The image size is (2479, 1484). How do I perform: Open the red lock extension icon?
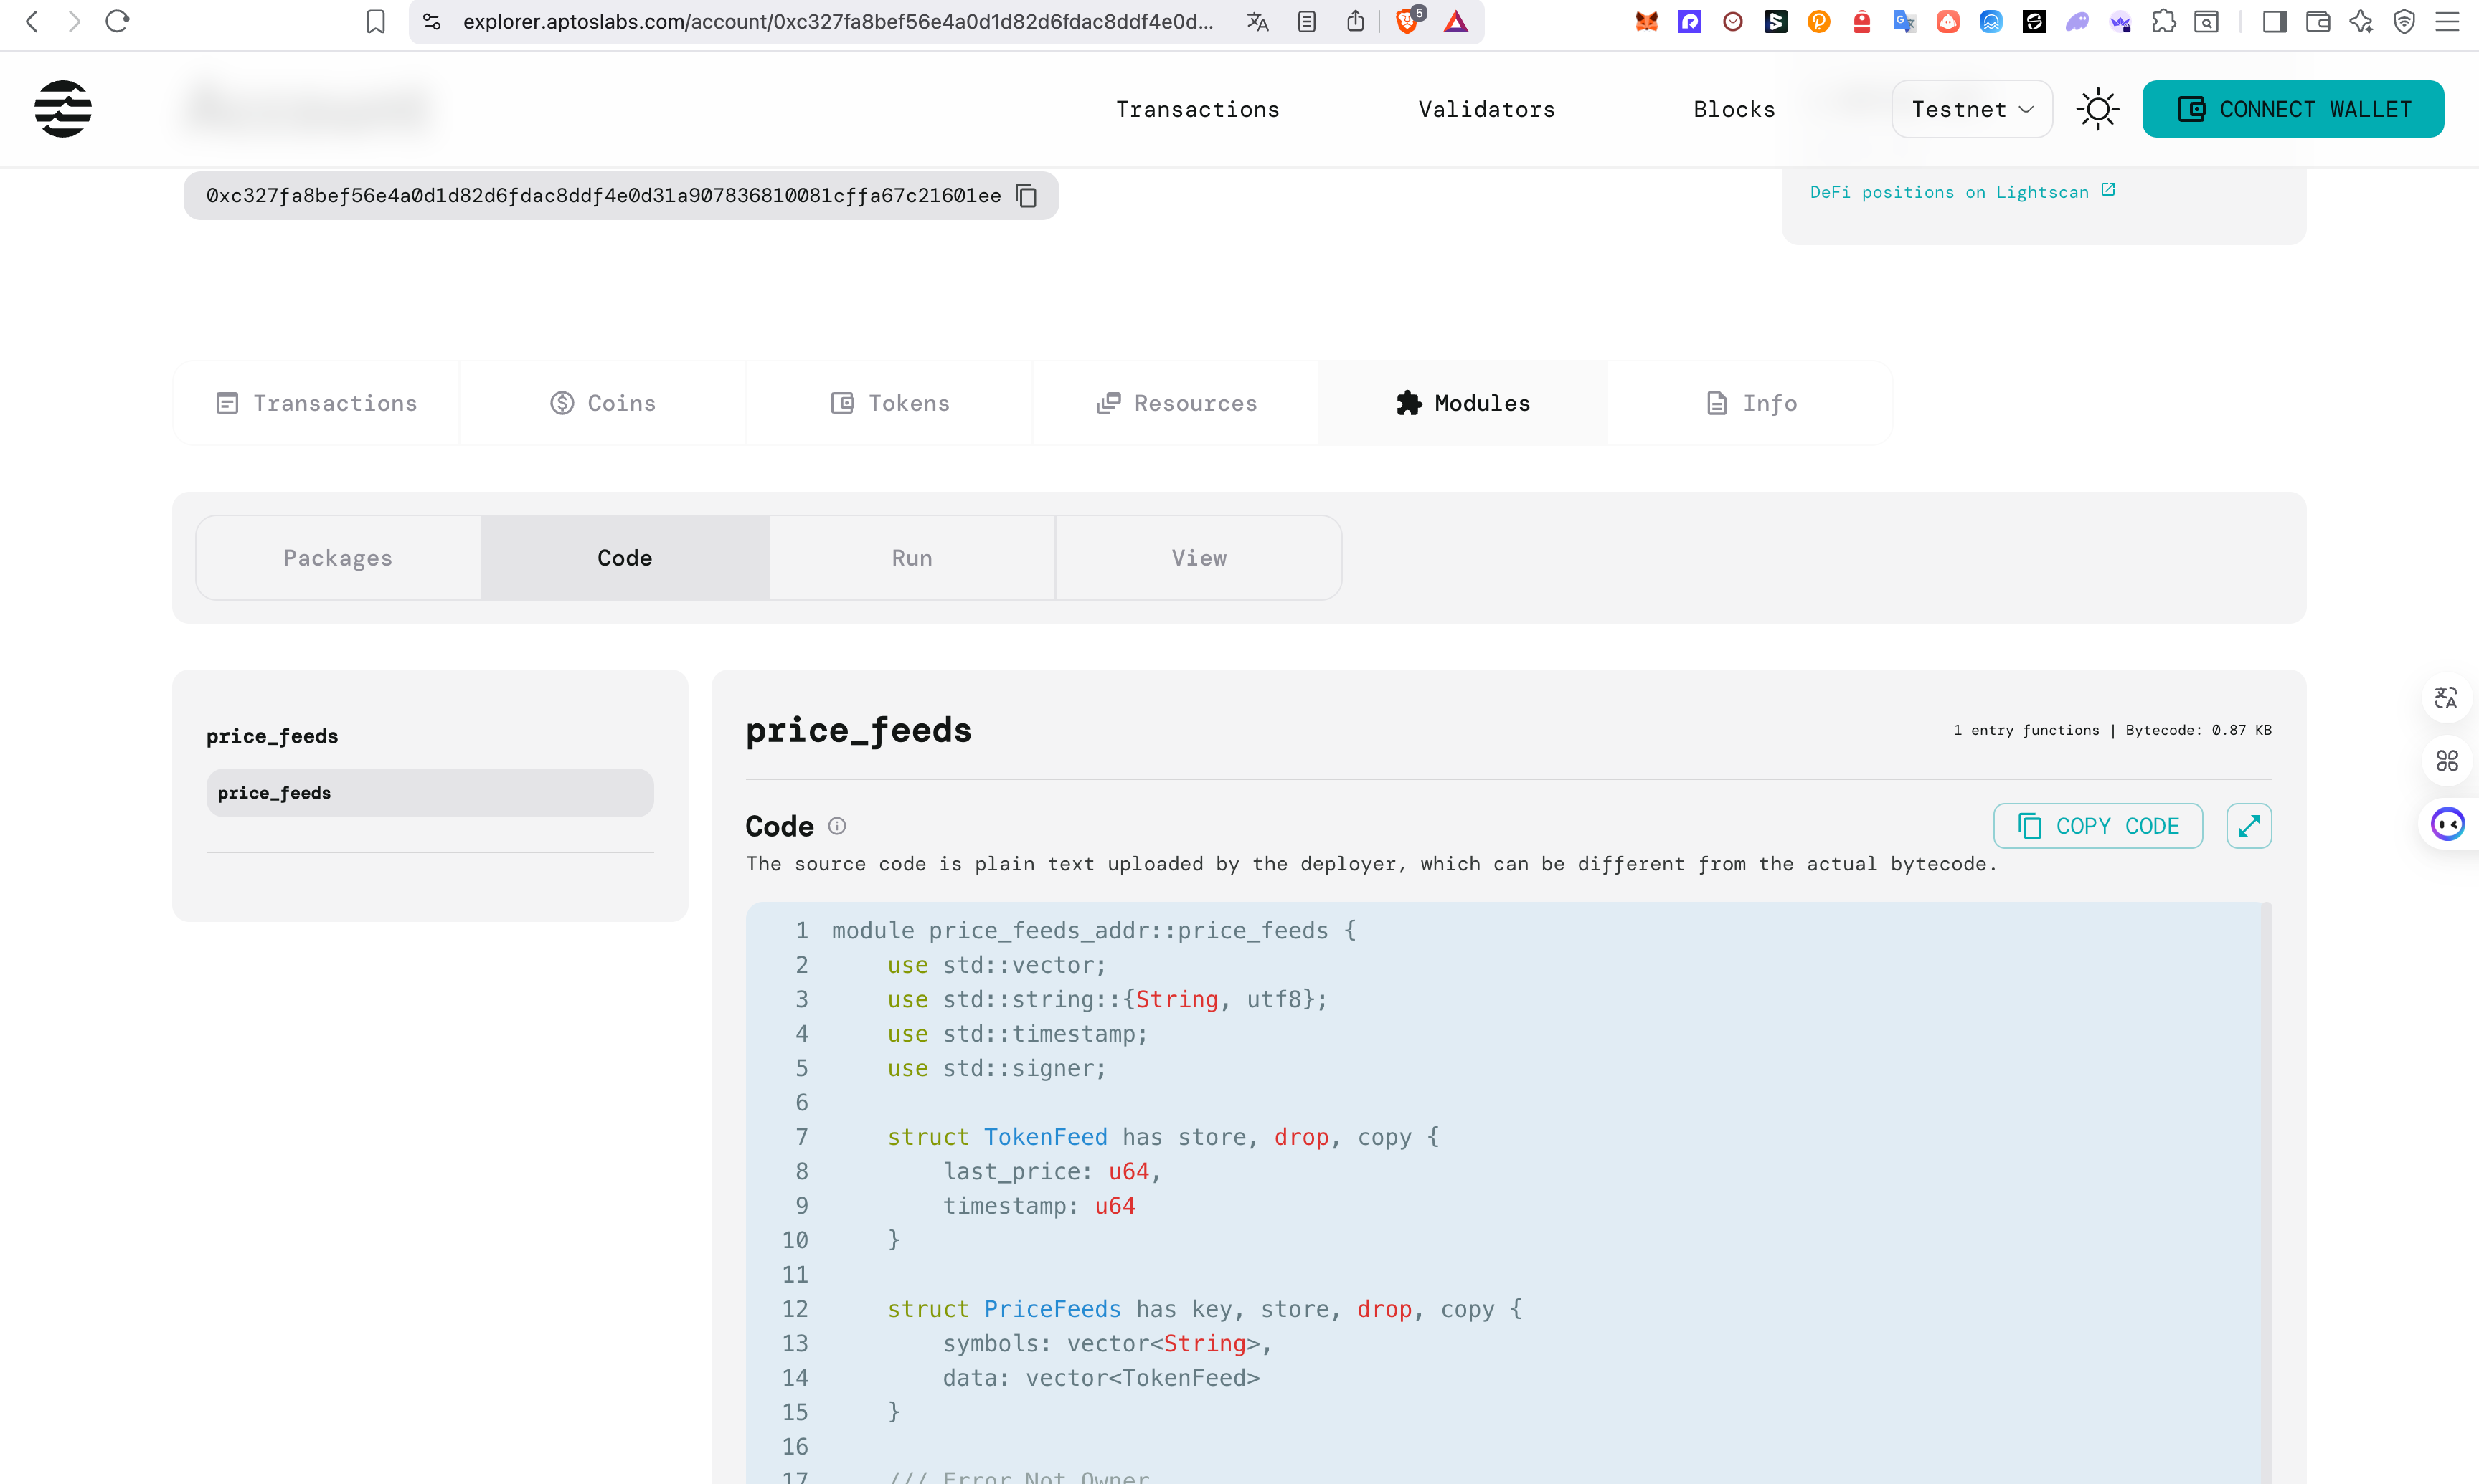pos(1861,21)
